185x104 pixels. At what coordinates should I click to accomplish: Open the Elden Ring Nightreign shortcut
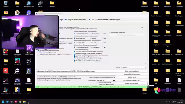(17, 81)
